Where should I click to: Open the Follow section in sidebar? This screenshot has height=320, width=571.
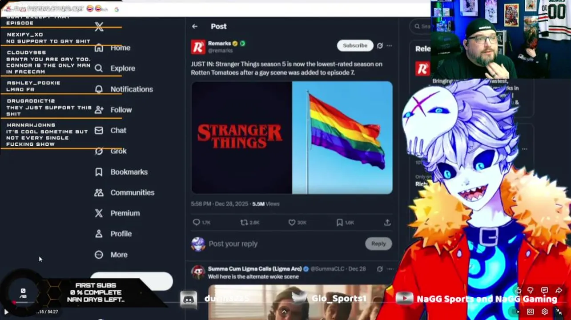(x=113, y=110)
